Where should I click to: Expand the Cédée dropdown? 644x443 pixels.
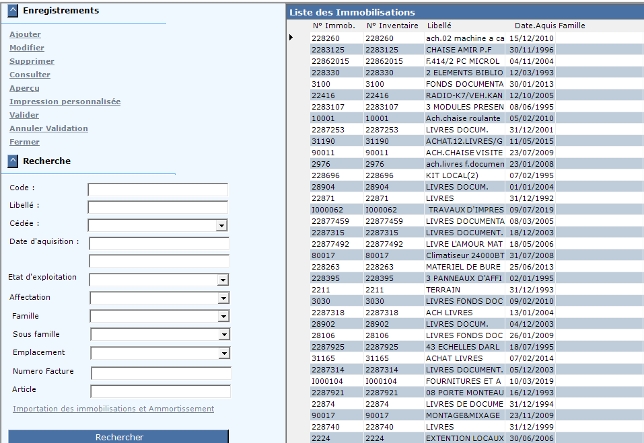[221, 225]
